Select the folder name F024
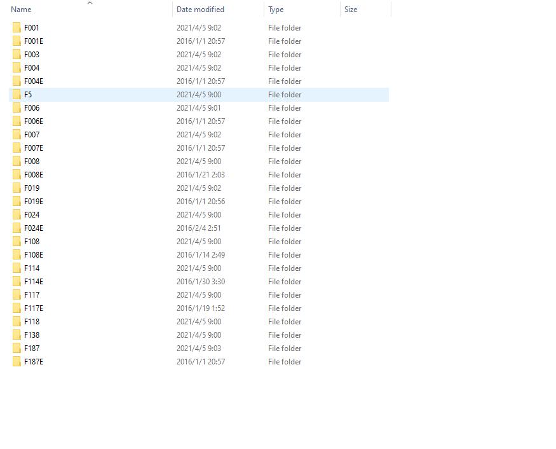The width and height of the screenshot is (556, 449). click(x=32, y=215)
